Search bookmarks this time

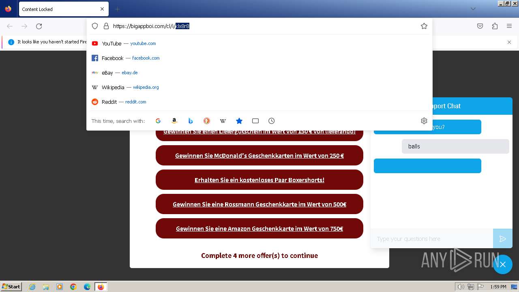coord(239,121)
